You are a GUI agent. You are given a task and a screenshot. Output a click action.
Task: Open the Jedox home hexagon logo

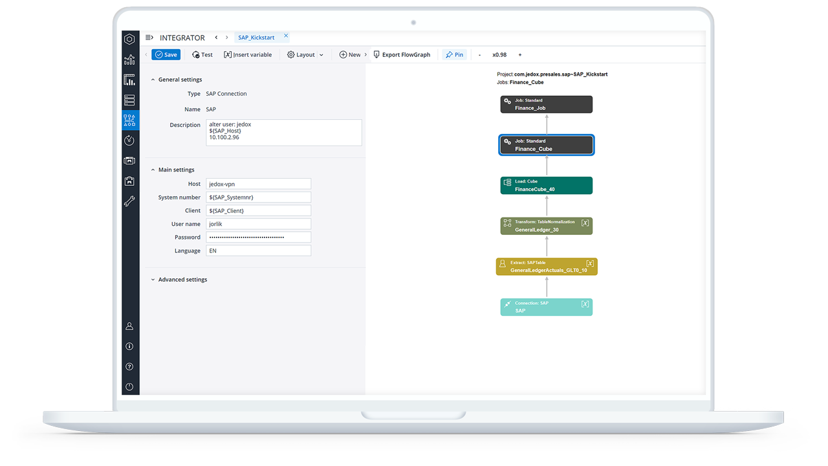point(129,39)
